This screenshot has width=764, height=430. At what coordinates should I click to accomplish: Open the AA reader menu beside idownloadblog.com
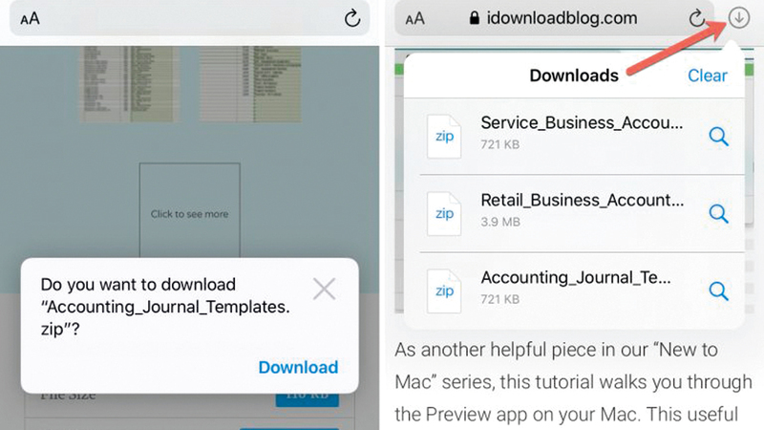click(415, 18)
